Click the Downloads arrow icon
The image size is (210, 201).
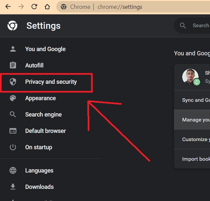click(13, 187)
